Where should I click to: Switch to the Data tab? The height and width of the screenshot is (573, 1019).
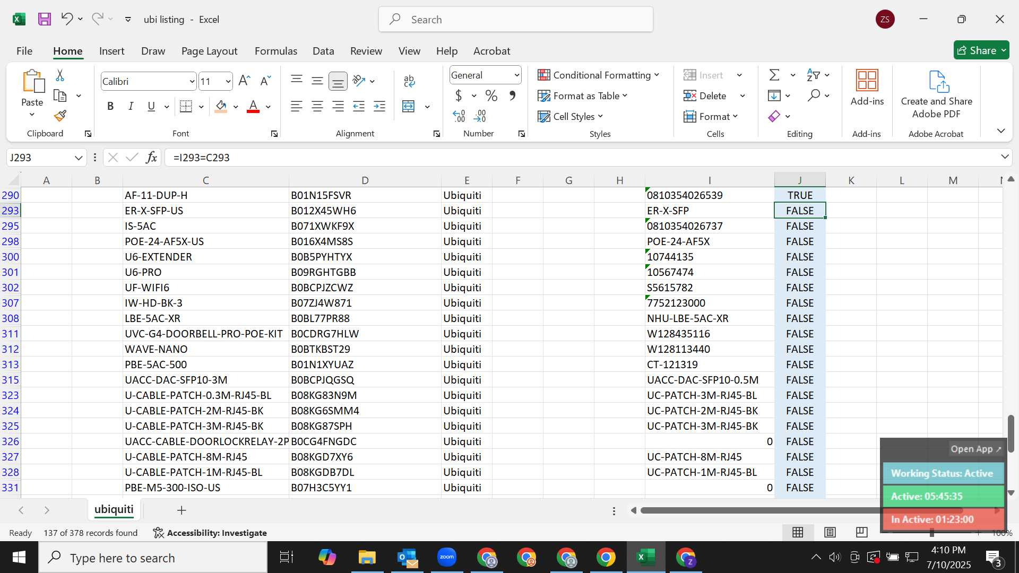coord(323,51)
